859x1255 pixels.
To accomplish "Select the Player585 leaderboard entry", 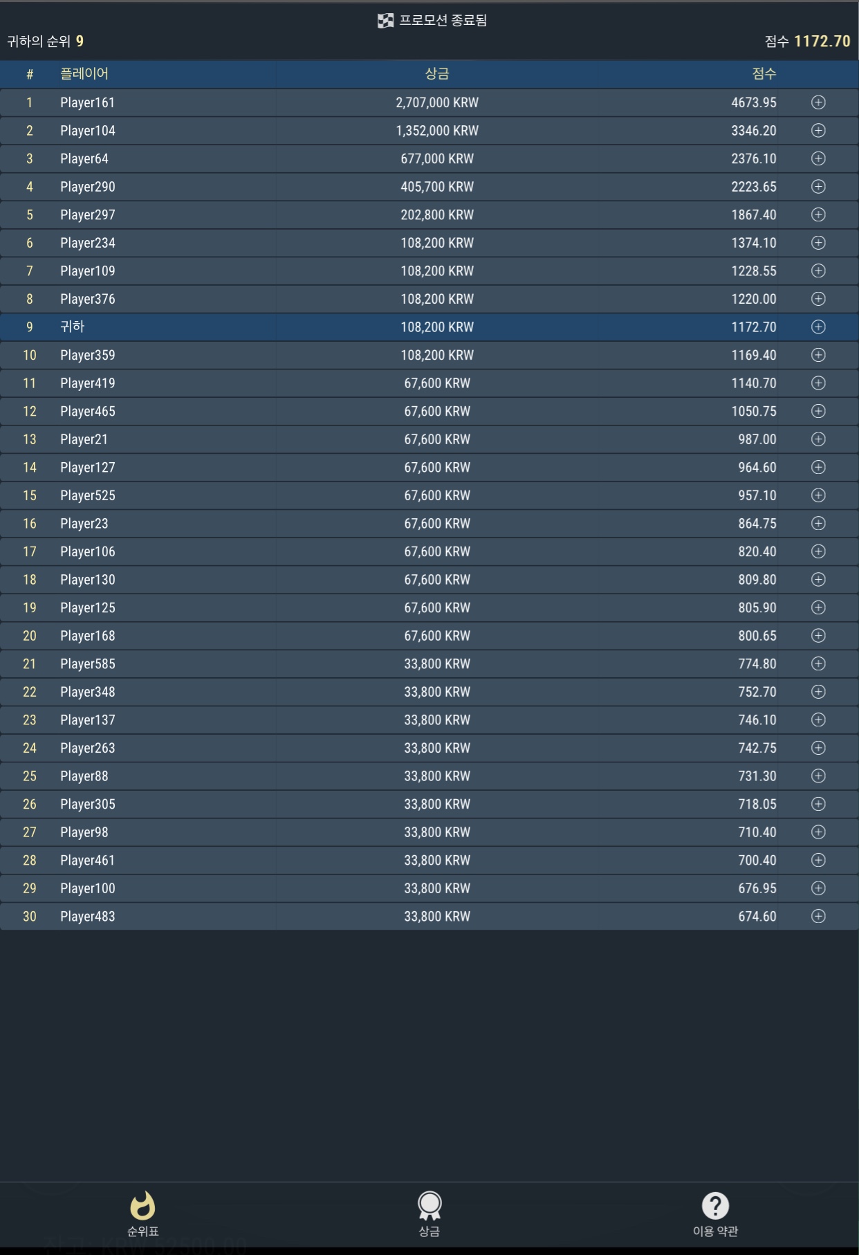I will (429, 663).
